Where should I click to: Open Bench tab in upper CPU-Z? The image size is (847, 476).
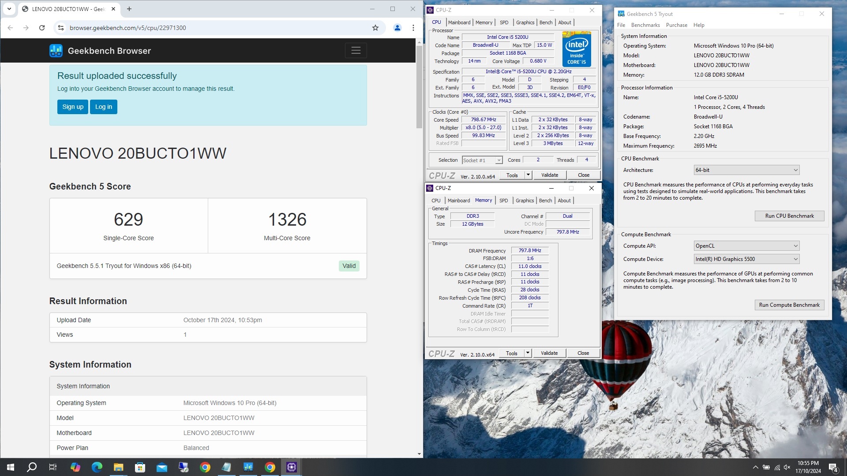click(546, 22)
